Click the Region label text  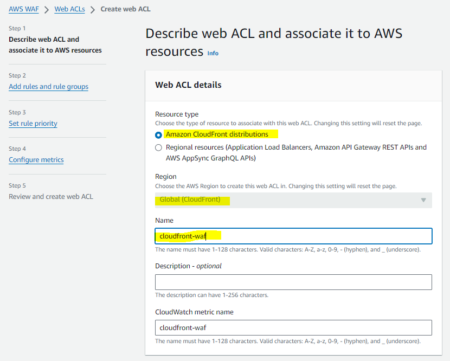click(x=165, y=177)
